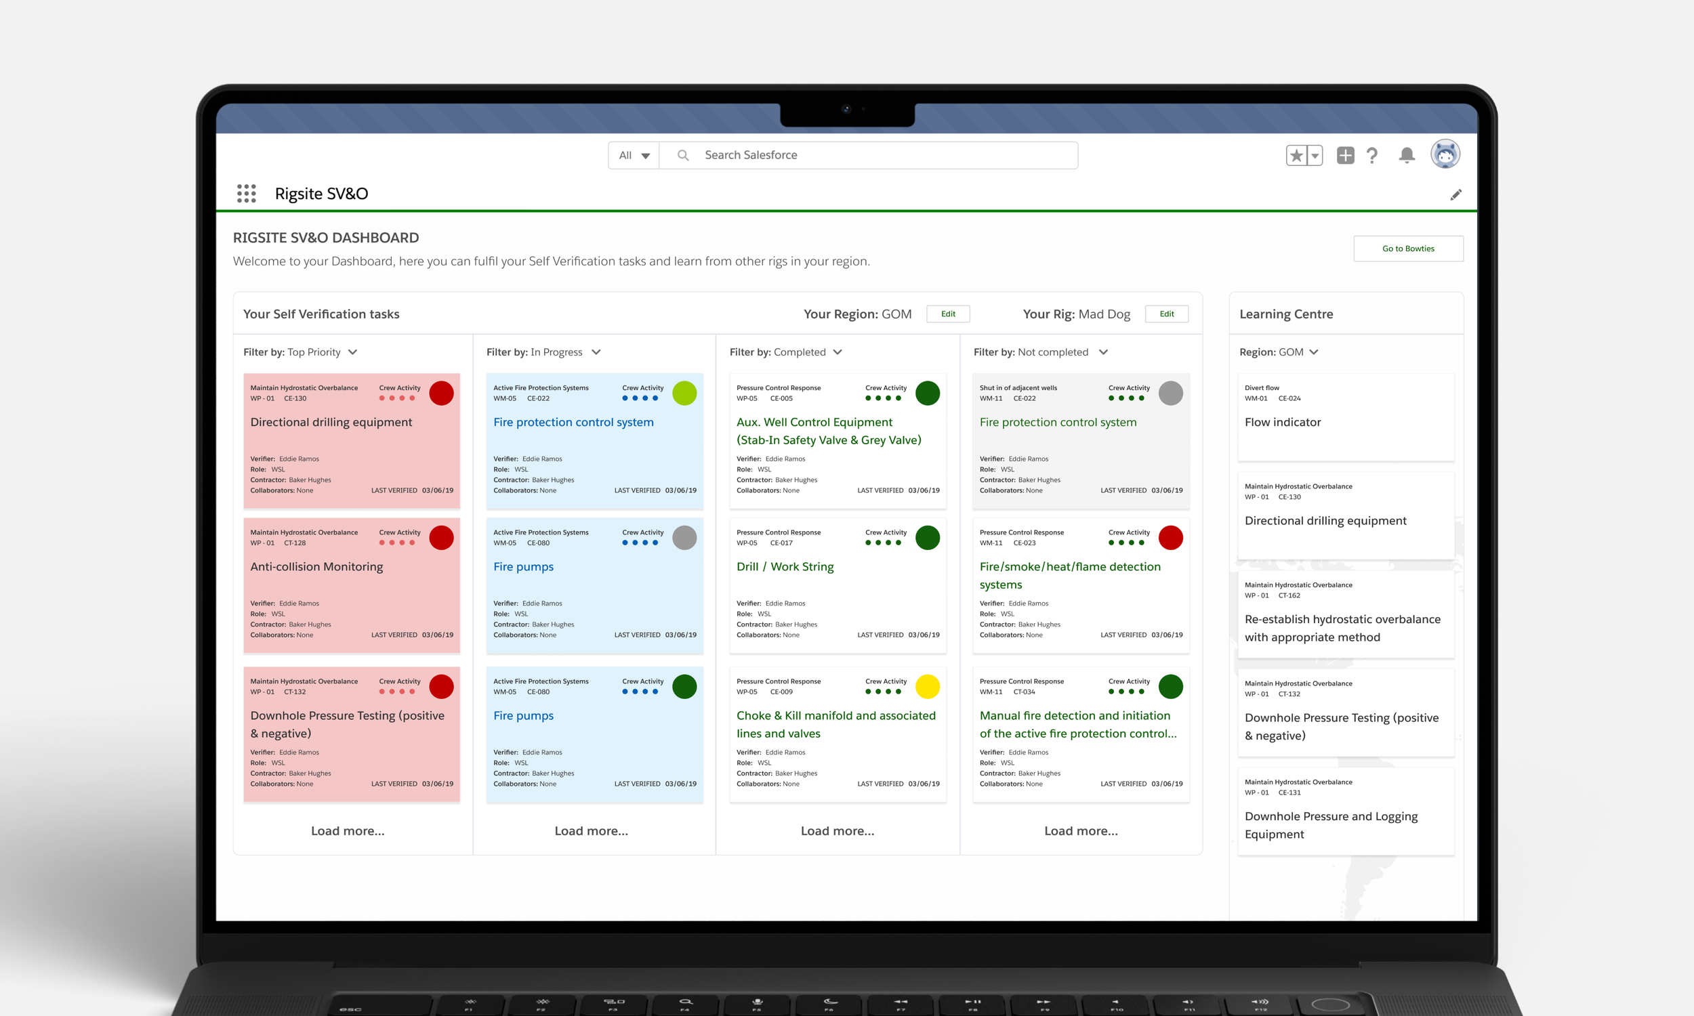Open Downhole Pressure and Logging Equipment card
This screenshot has height=1016, width=1694.
point(1346,811)
